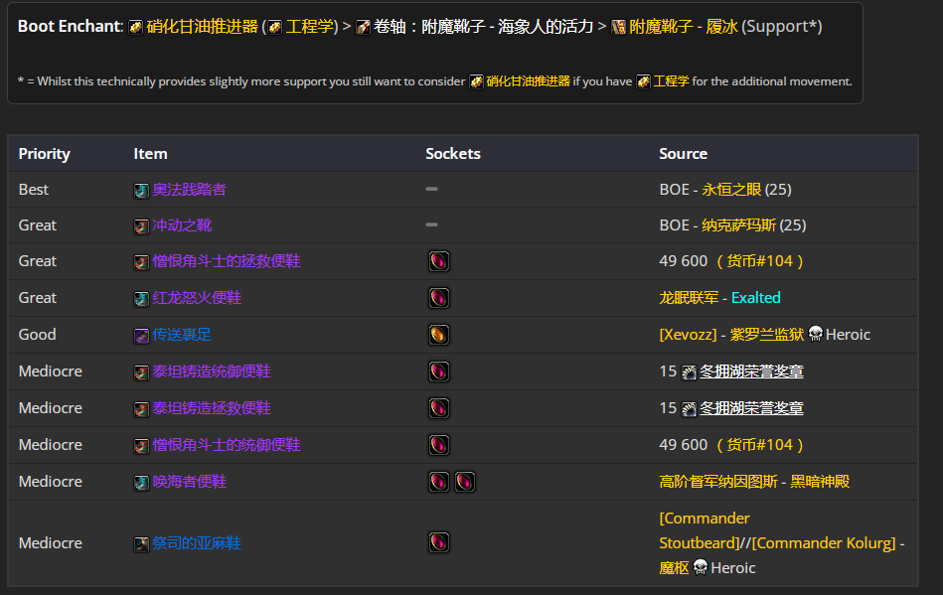Click the 硝化甘油推进器 icon in the footnote
943x595 pixels.
pyautogui.click(x=476, y=81)
